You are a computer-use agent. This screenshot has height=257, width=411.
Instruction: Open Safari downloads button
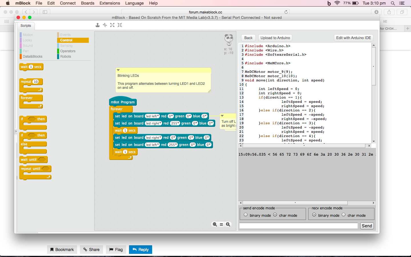coord(376,12)
